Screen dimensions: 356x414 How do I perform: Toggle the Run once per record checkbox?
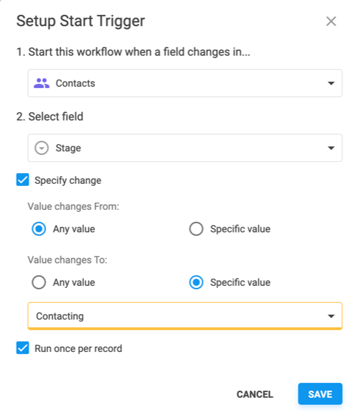click(x=23, y=348)
